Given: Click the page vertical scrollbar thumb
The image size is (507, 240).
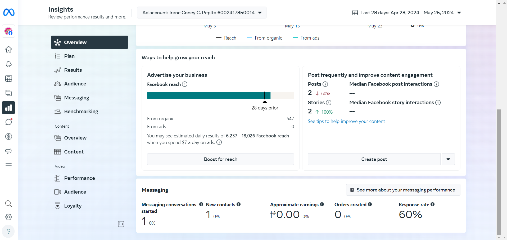Looking at the screenshot, I should (499, 171).
